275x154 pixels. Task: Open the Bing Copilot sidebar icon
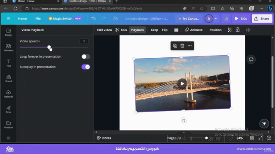270,9
